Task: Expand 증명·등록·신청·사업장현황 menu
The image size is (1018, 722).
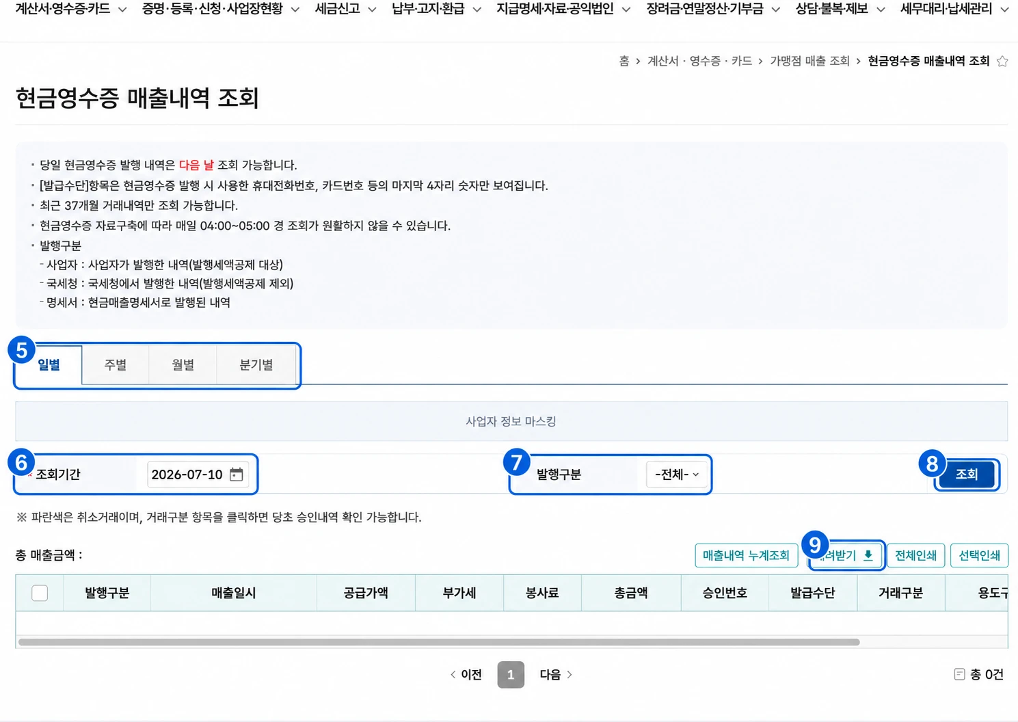Action: (221, 10)
